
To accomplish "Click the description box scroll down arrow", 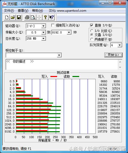I will pyautogui.click(x=120, y=67).
